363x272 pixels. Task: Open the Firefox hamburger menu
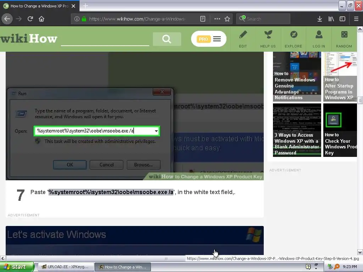[356, 19]
